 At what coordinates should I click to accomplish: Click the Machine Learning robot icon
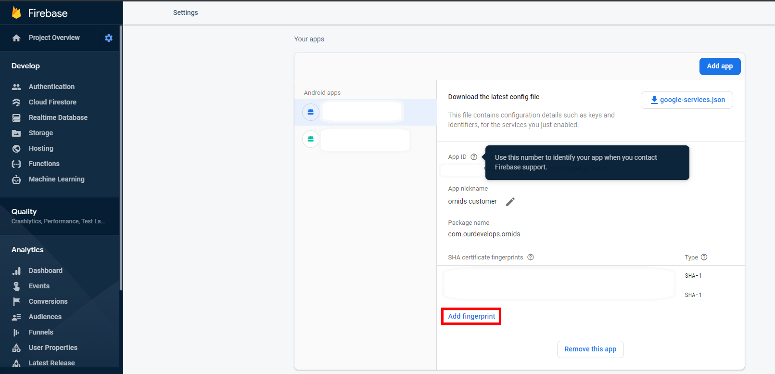16,180
